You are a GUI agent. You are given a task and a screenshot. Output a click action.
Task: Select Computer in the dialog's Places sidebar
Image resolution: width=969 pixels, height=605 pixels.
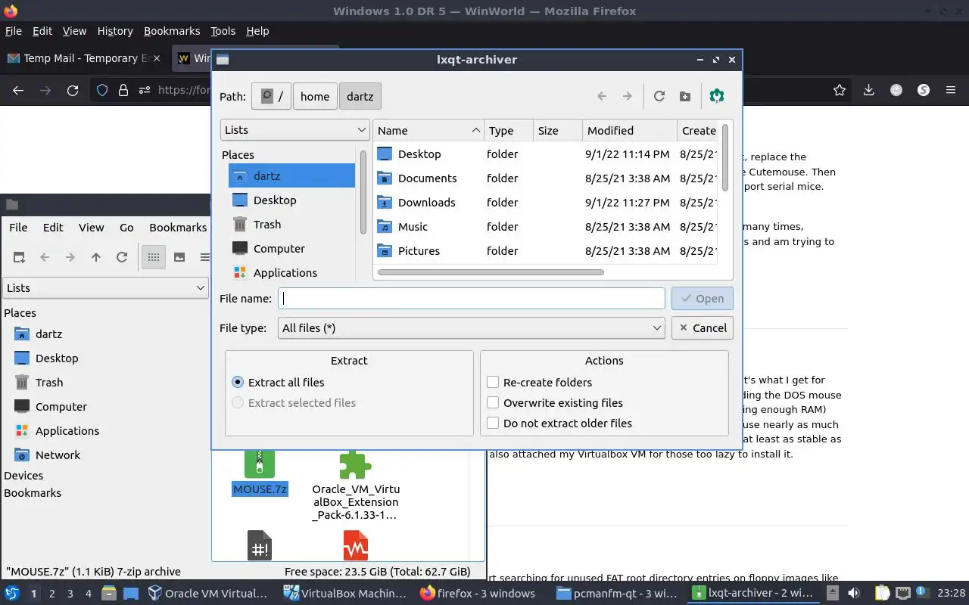[291, 248]
